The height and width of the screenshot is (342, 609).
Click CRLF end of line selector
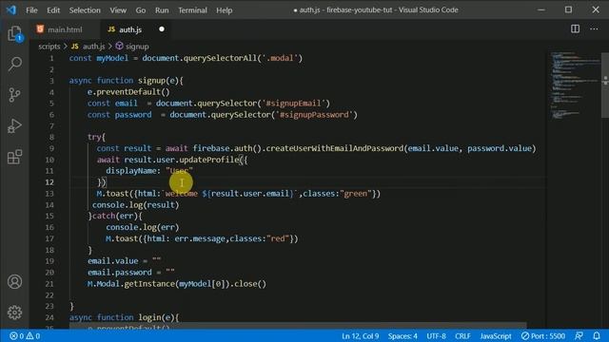(x=462, y=335)
